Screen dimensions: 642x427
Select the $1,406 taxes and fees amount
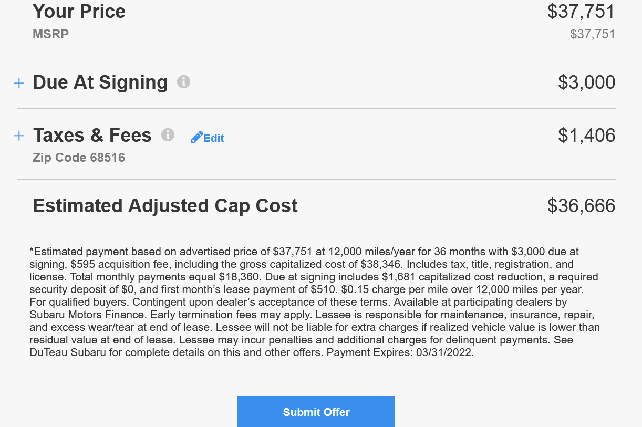(x=586, y=136)
